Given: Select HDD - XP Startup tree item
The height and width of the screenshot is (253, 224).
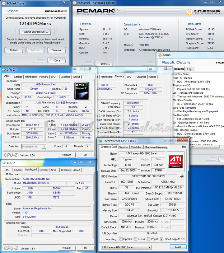Looking at the screenshot, I should pos(182,78).
